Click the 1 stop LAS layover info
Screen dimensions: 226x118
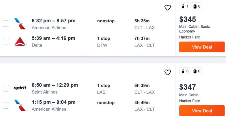(x=104, y=89)
